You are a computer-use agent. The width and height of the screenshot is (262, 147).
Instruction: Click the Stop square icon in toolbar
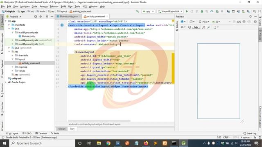tap(222, 11)
